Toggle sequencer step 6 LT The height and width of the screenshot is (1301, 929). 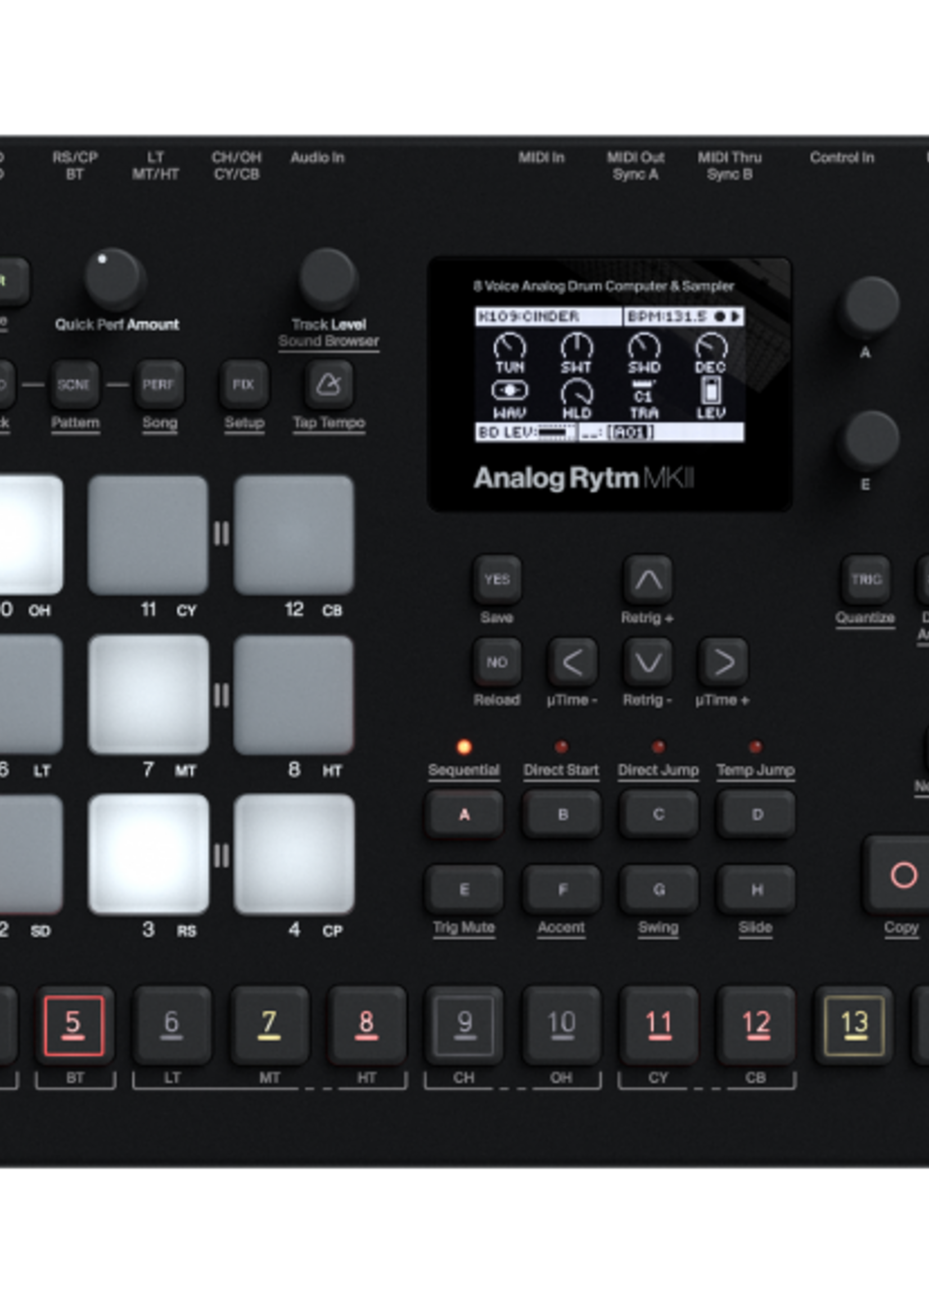click(172, 1025)
